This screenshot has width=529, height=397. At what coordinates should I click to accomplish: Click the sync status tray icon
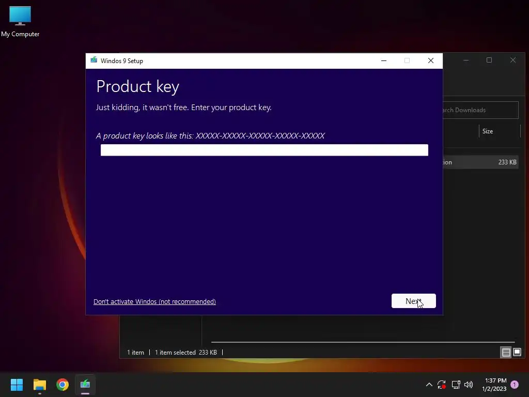click(x=442, y=385)
